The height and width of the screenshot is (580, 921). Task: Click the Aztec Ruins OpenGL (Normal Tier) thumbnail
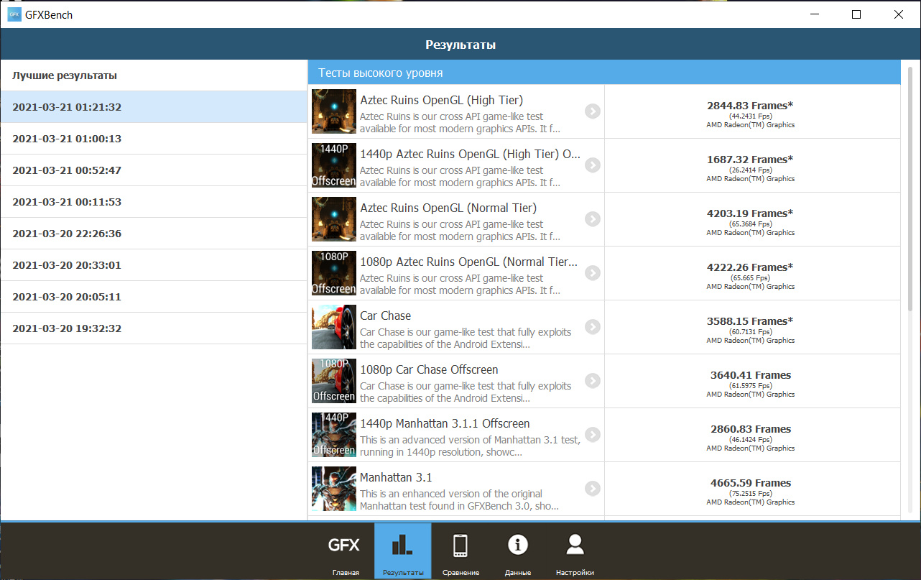click(x=334, y=219)
